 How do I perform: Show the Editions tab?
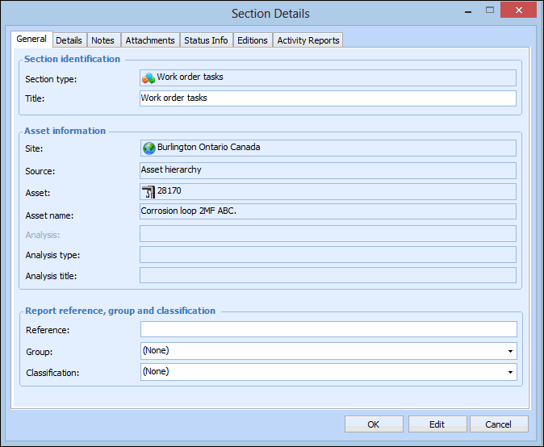pyautogui.click(x=253, y=40)
